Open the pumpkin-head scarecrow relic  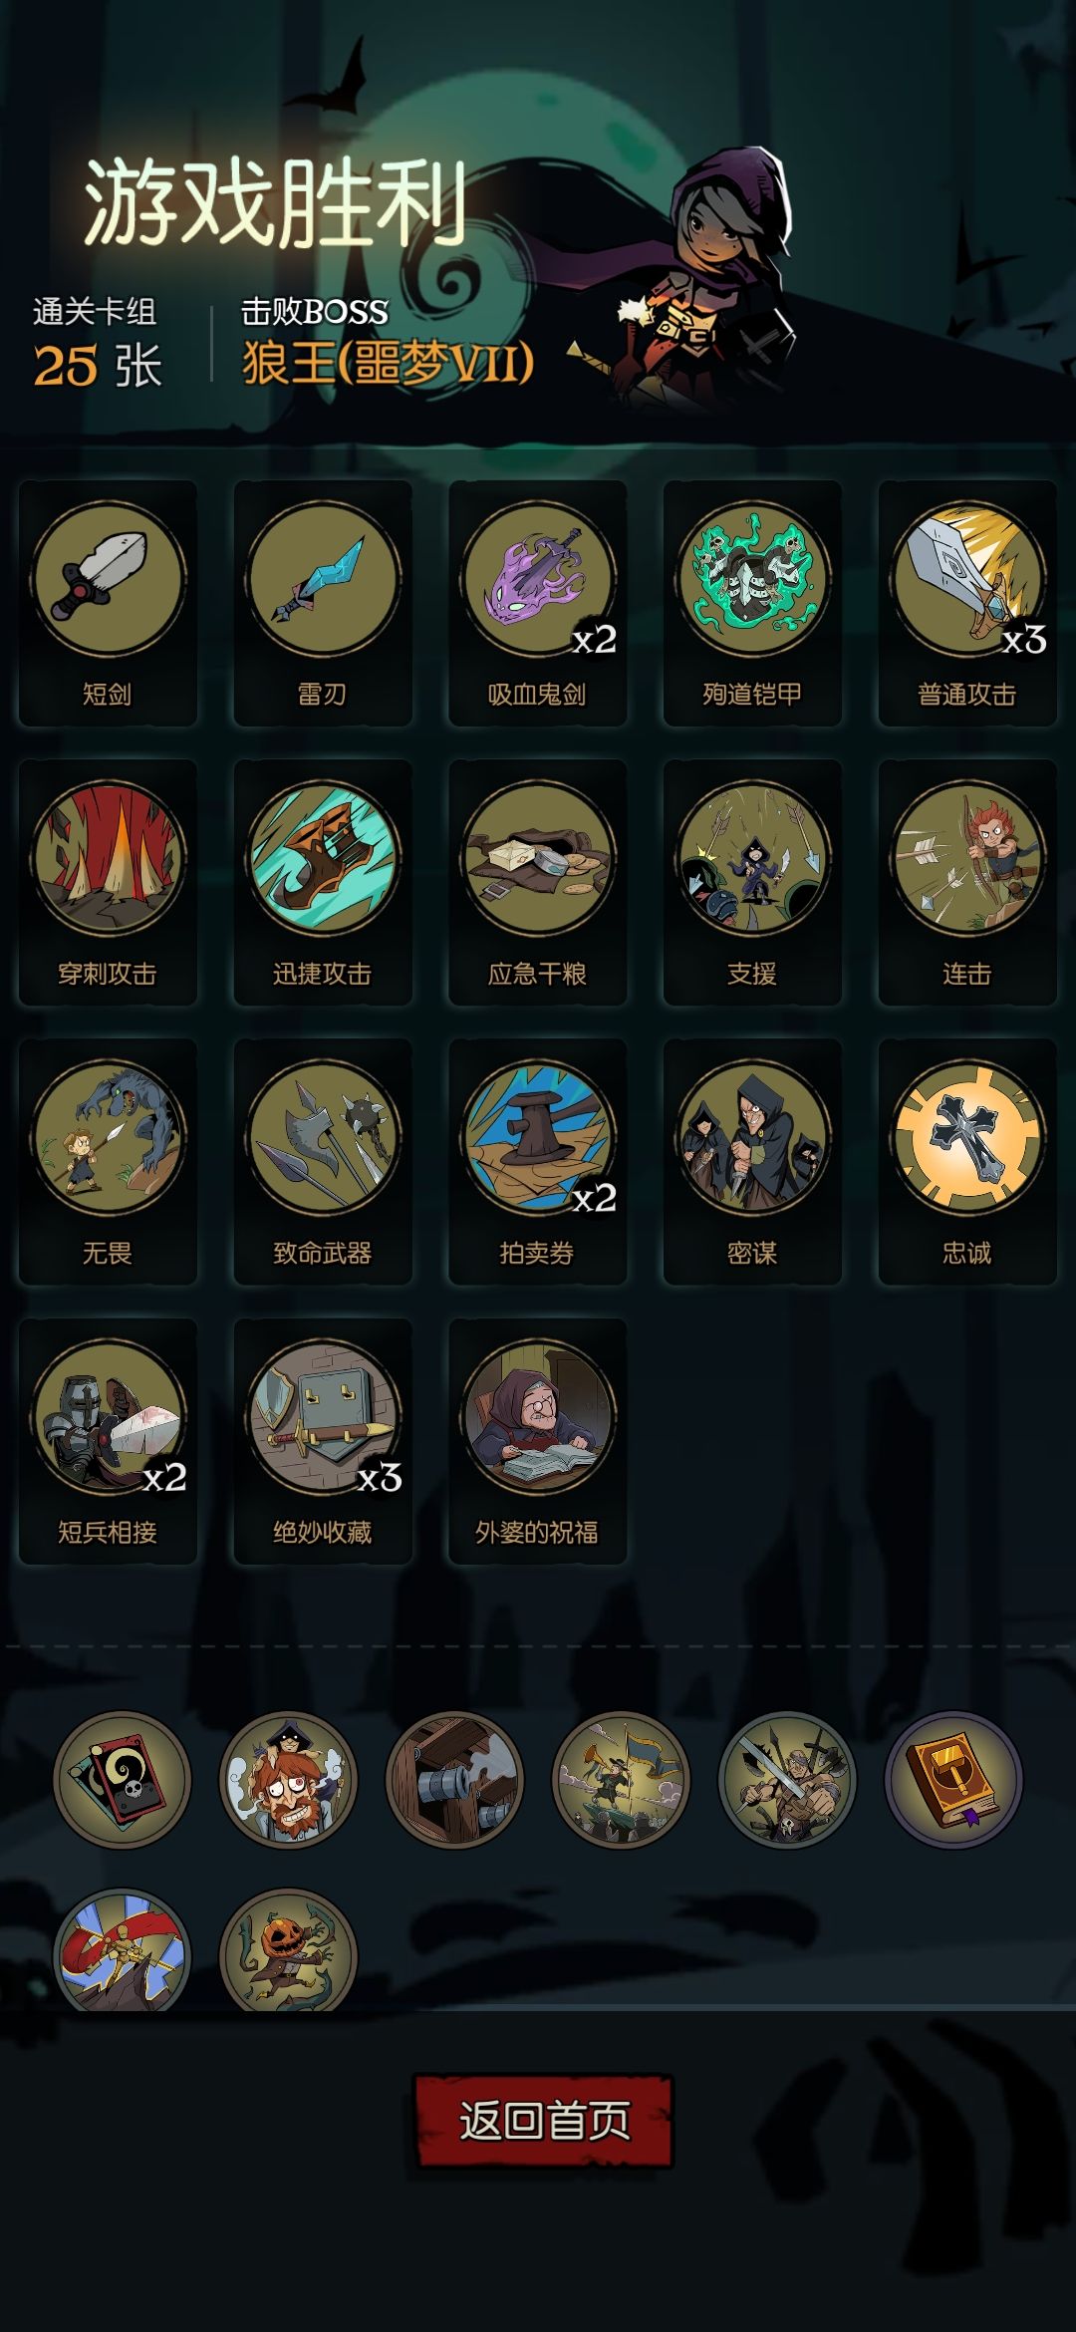(x=288, y=1950)
